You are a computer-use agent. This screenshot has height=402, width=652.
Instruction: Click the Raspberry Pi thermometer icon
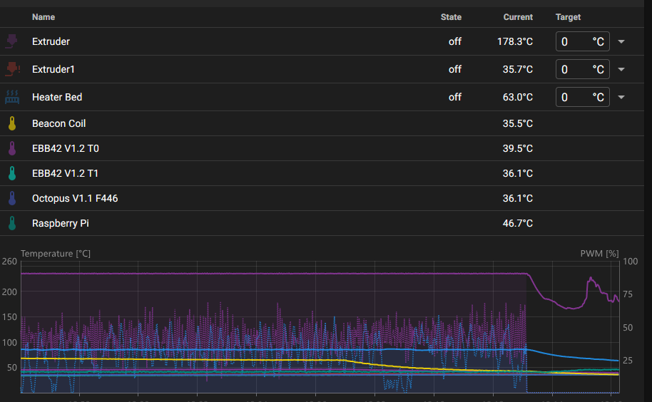pos(12,223)
